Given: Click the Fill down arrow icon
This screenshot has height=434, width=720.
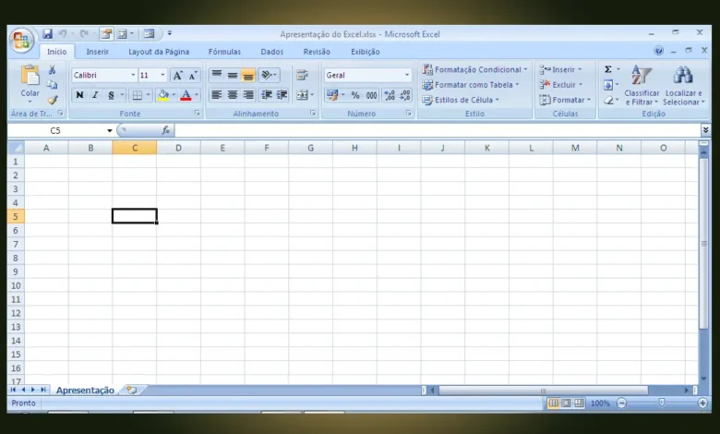Looking at the screenshot, I should click(608, 85).
